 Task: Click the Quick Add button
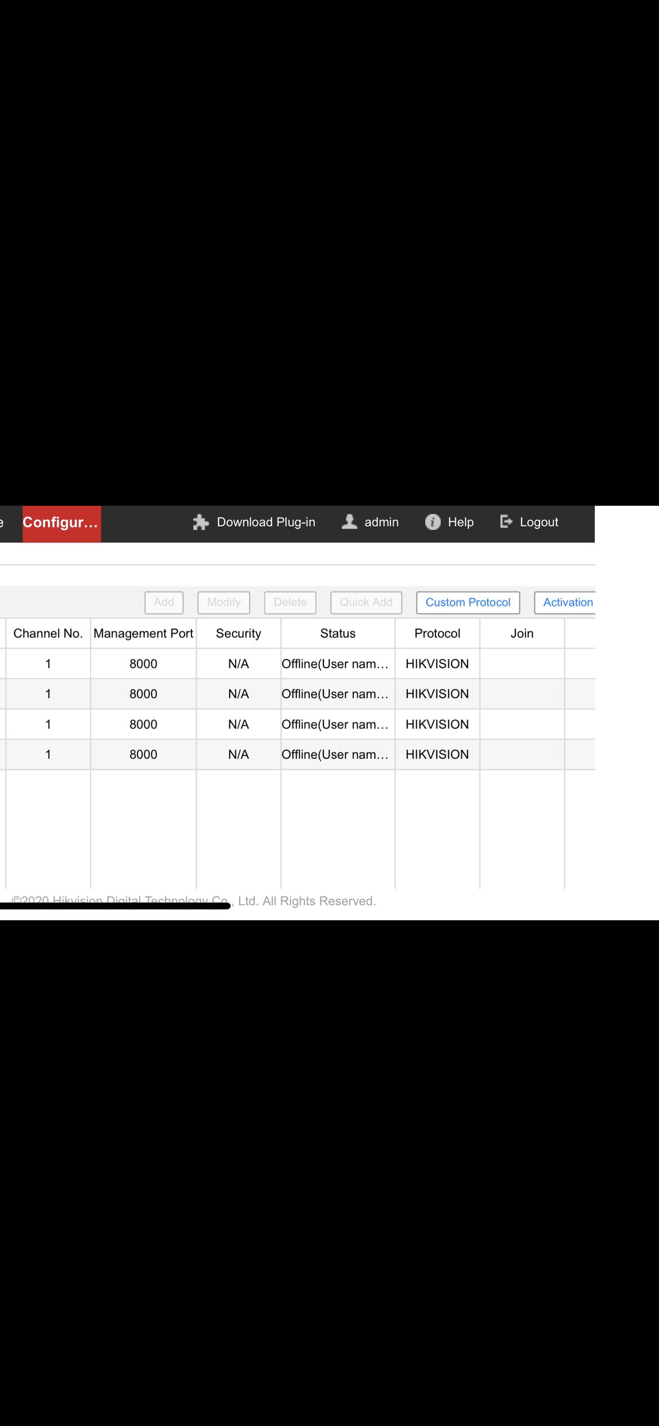tap(366, 602)
